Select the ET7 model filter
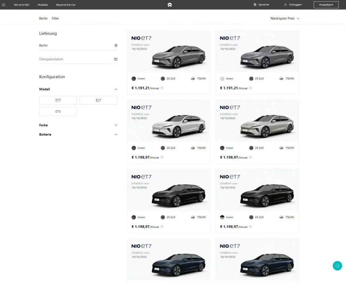The height and width of the screenshot is (284, 346). coord(58,100)
